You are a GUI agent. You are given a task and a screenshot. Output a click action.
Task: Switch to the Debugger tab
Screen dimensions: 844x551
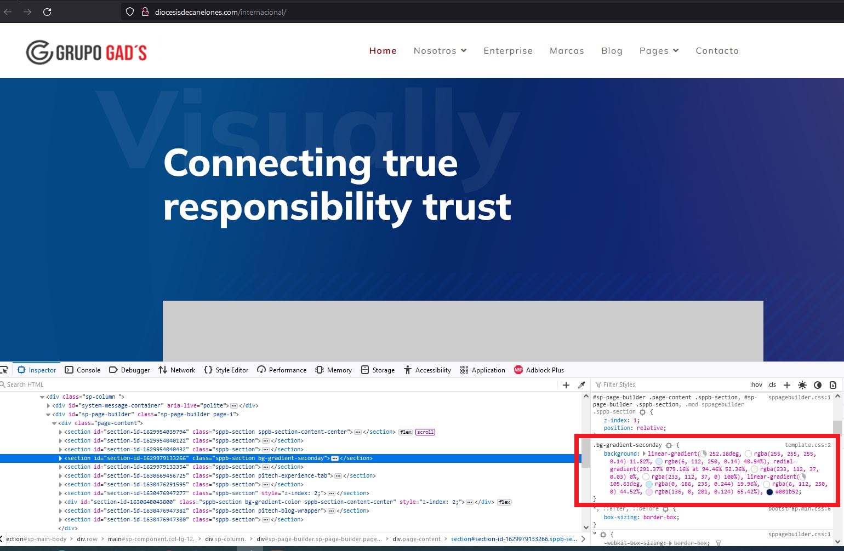(129, 370)
